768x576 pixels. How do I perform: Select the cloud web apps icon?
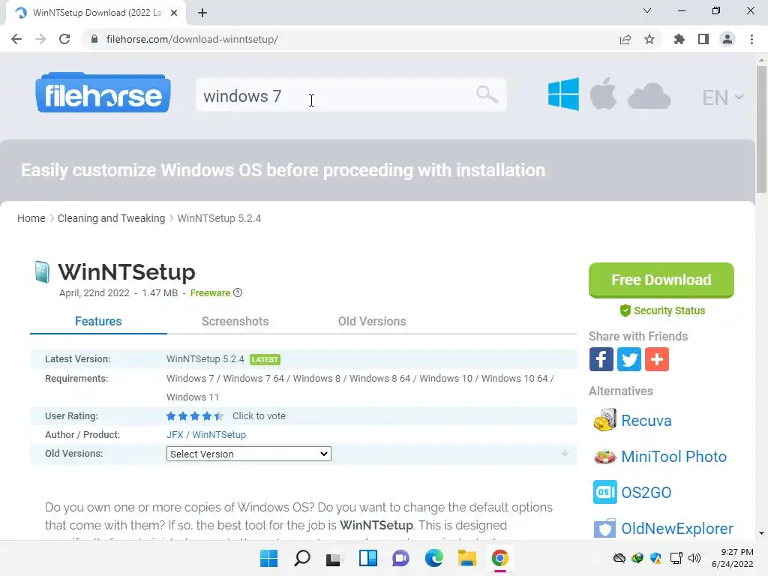pos(649,96)
